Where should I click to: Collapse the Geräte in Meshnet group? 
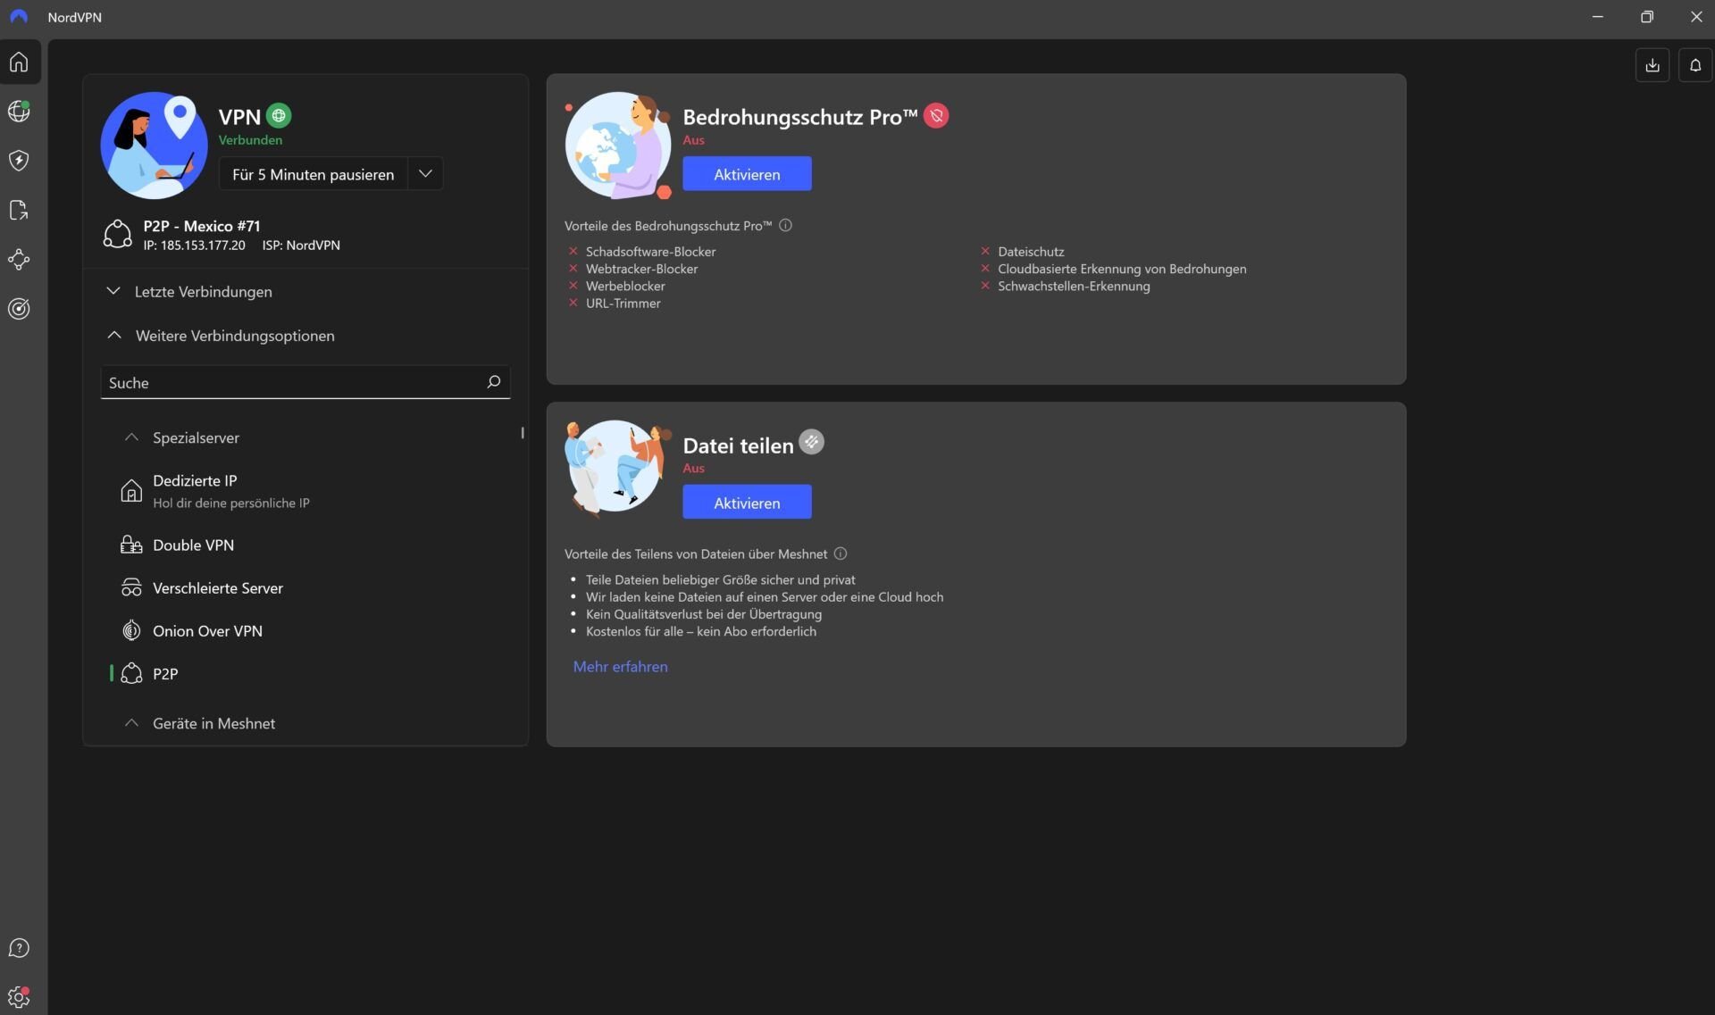pyautogui.click(x=131, y=724)
